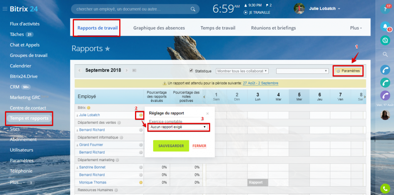Open the Montrer tous les collaborat dropdown
The height and width of the screenshot is (195, 394).
tap(242, 71)
